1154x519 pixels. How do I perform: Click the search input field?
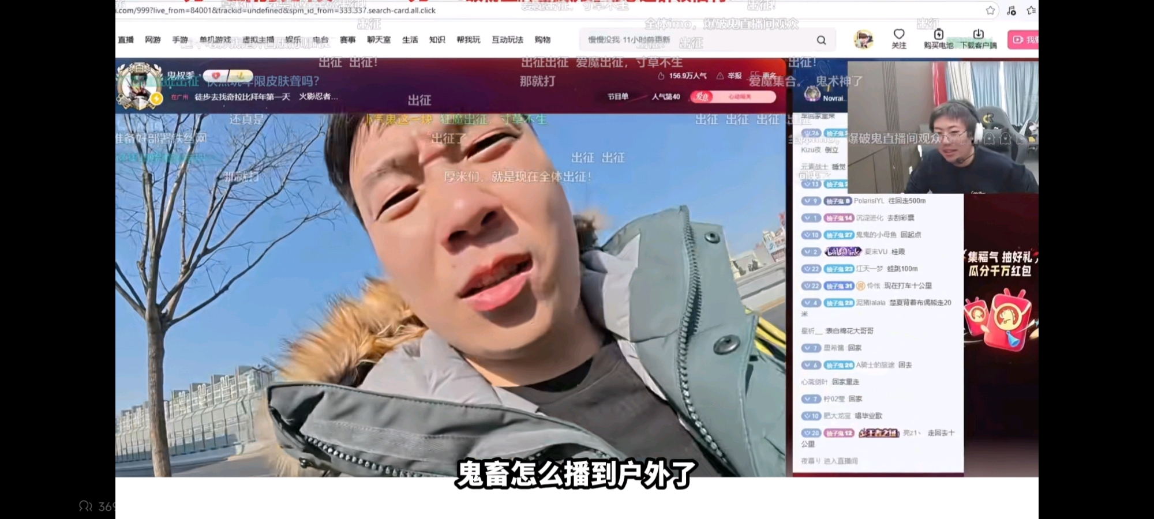point(692,40)
